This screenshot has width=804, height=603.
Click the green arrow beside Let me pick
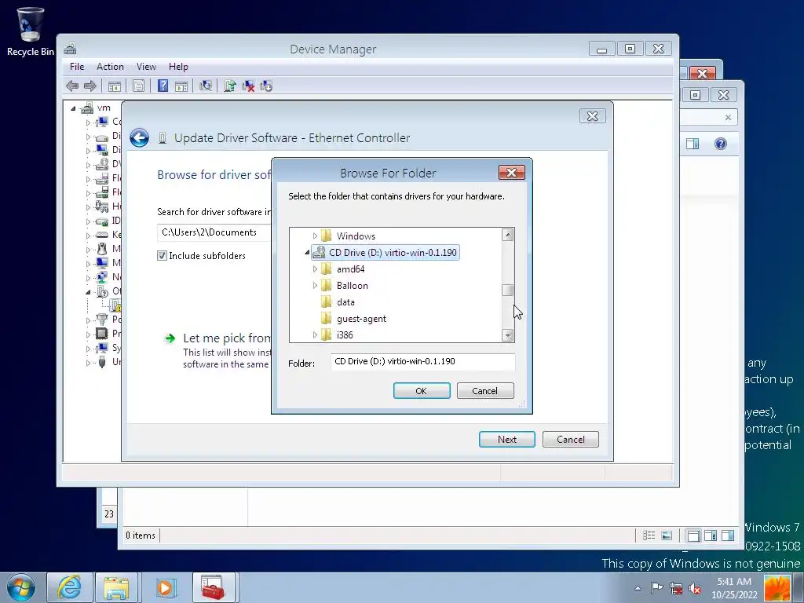(170, 338)
